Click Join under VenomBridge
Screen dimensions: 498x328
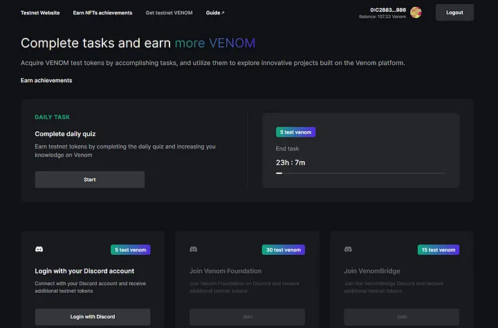point(401,317)
